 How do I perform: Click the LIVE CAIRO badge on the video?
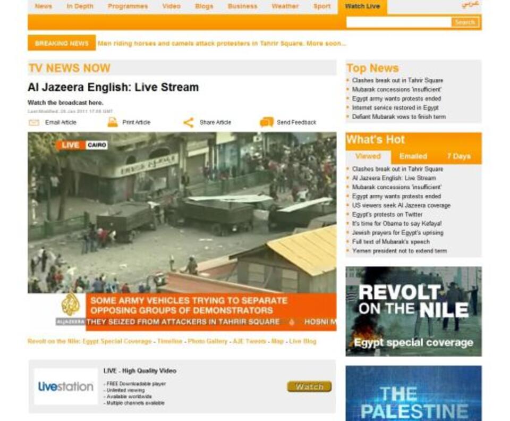coord(82,144)
